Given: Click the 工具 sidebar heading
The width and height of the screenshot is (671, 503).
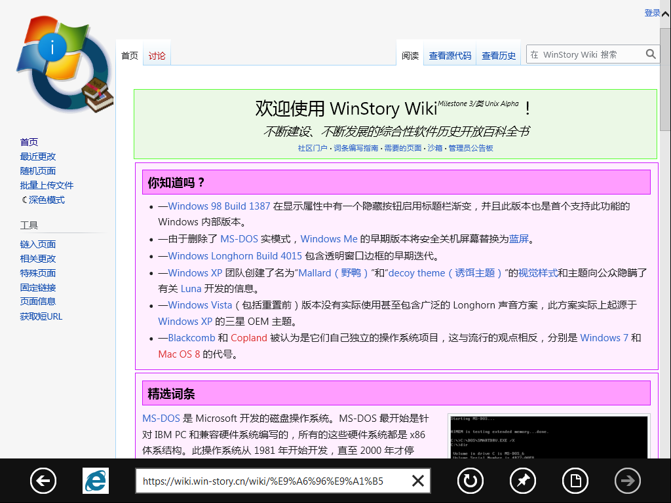Looking at the screenshot, I should click(x=29, y=225).
